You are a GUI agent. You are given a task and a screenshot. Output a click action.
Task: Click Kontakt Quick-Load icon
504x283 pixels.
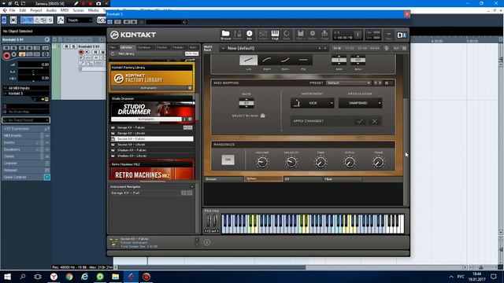(287, 35)
